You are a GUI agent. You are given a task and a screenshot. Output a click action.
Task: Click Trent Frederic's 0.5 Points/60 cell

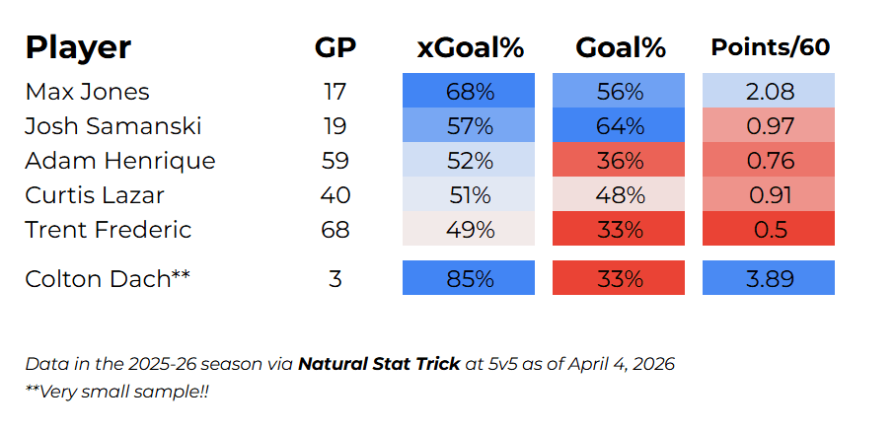pyautogui.click(x=769, y=230)
